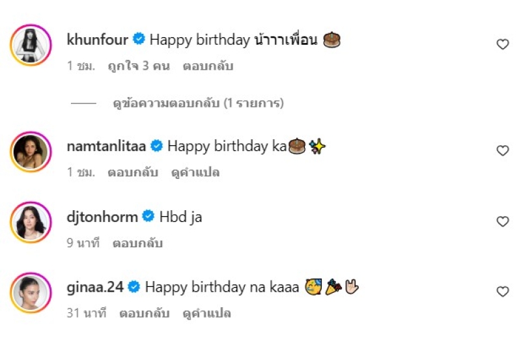Viewport: 521px width, 341px height.
Task: Open the namtanlitaa username link
Action: [x=106, y=146]
